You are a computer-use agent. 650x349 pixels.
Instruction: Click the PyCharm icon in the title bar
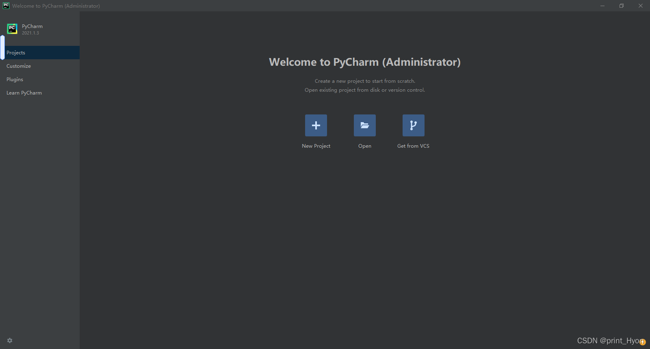6,6
